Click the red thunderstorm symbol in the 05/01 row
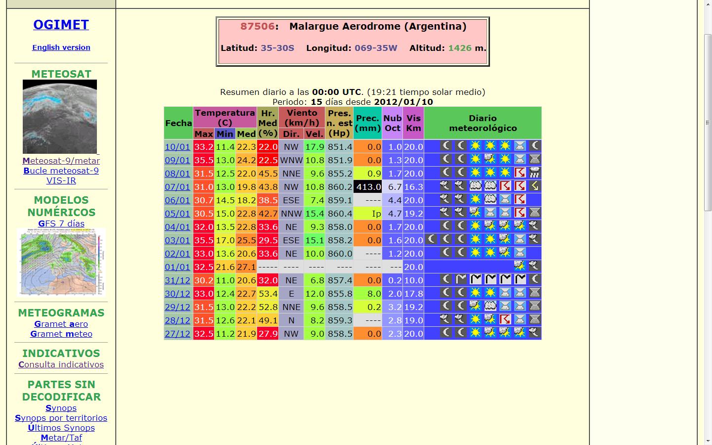This screenshot has width=712, height=445. 520,213
